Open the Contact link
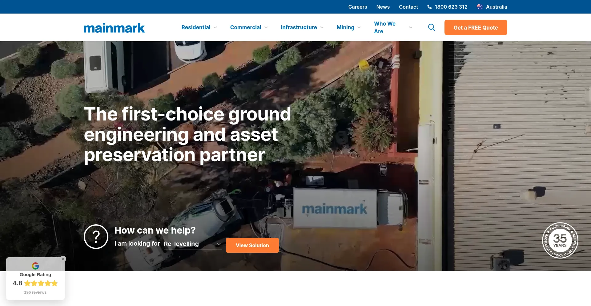Screen dimensions: 591x306 click(408, 7)
